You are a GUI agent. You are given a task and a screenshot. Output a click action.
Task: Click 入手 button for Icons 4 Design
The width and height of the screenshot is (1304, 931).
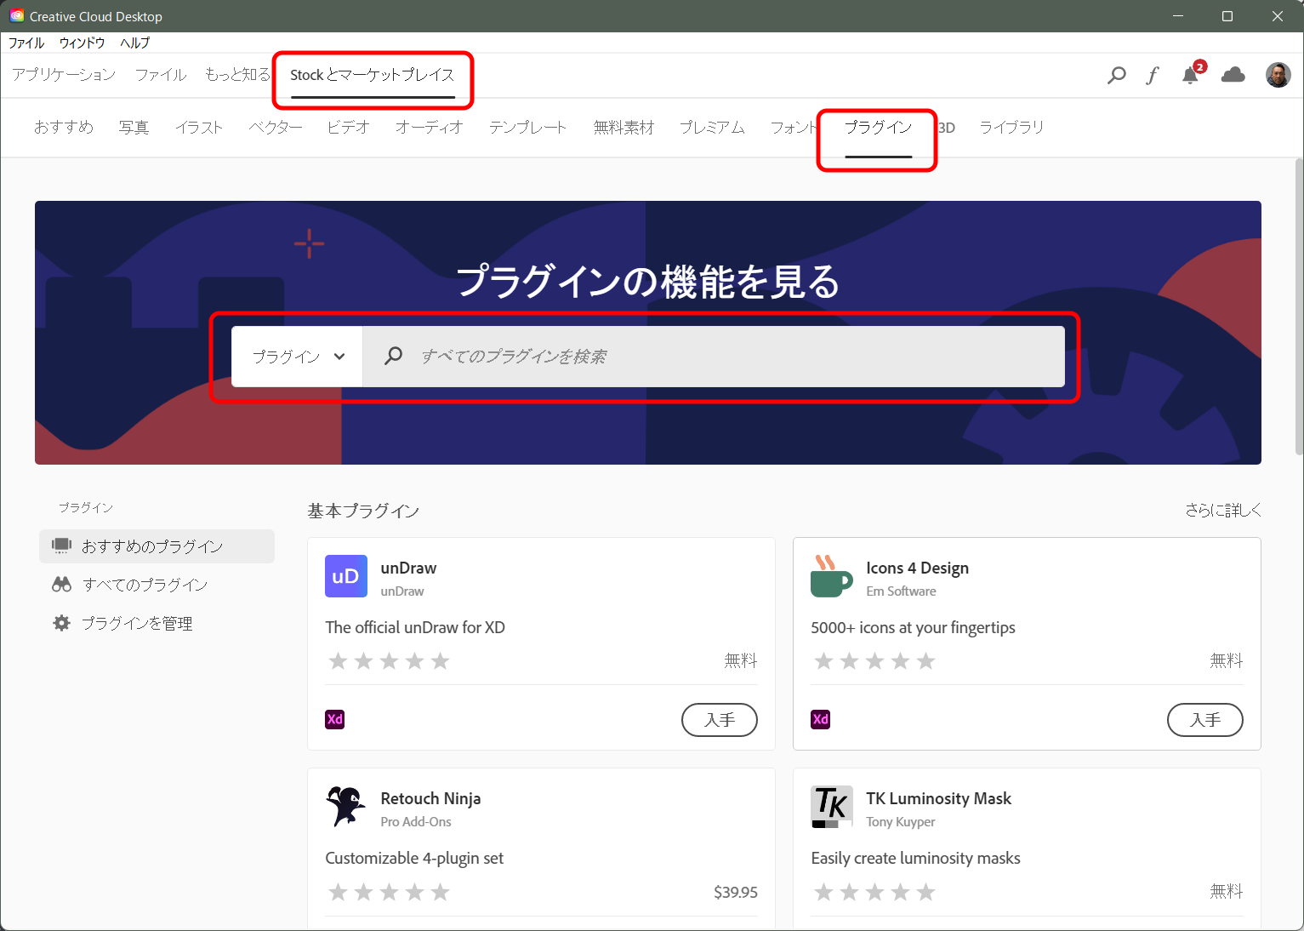tap(1205, 720)
